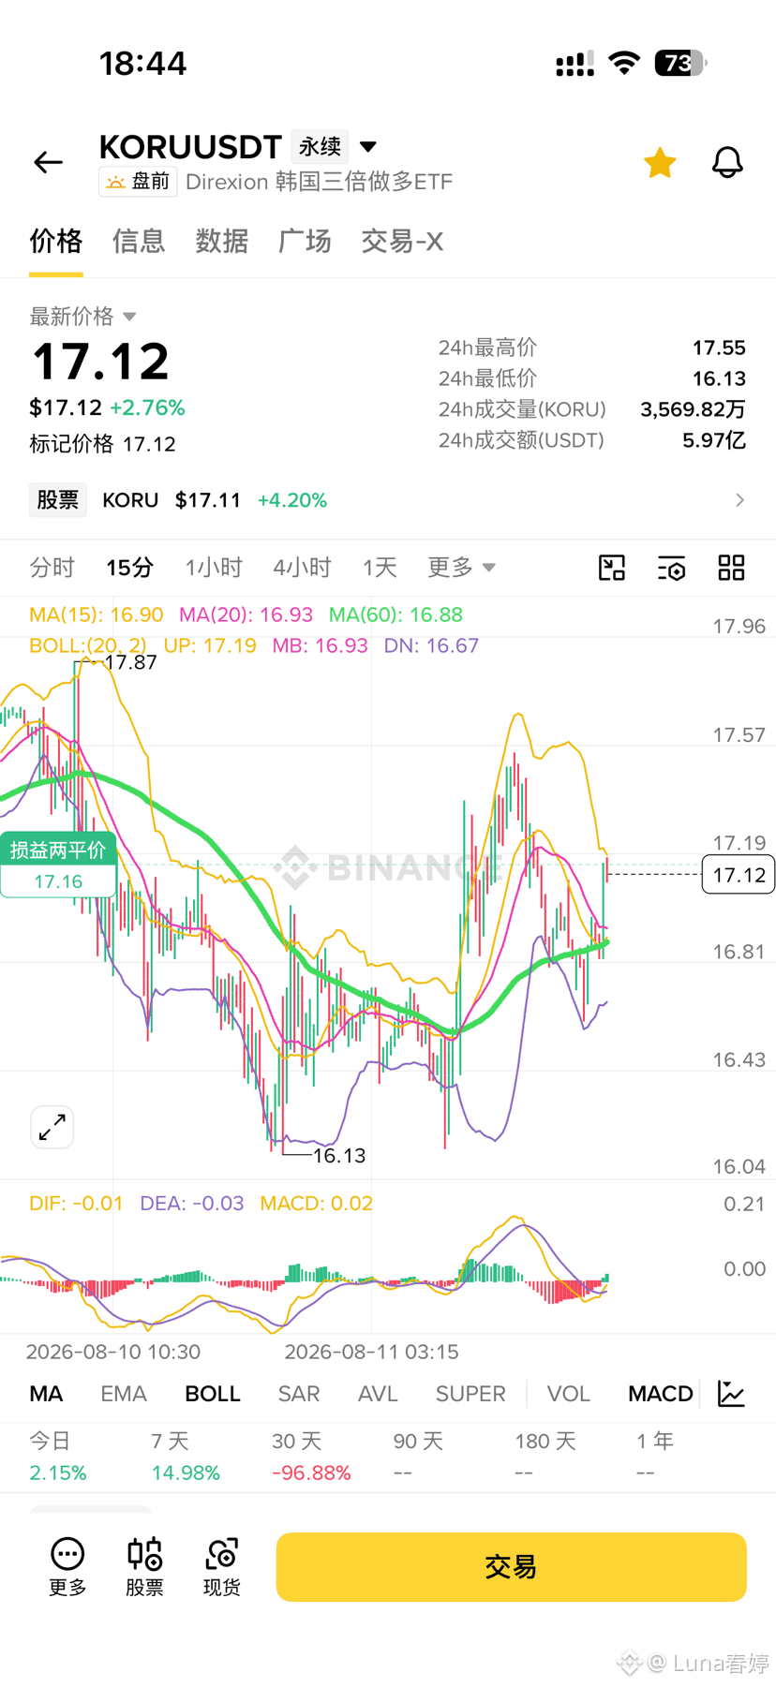Image resolution: width=776 pixels, height=1687 pixels.
Task: Open the chart indicator settings icon
Action: click(671, 568)
